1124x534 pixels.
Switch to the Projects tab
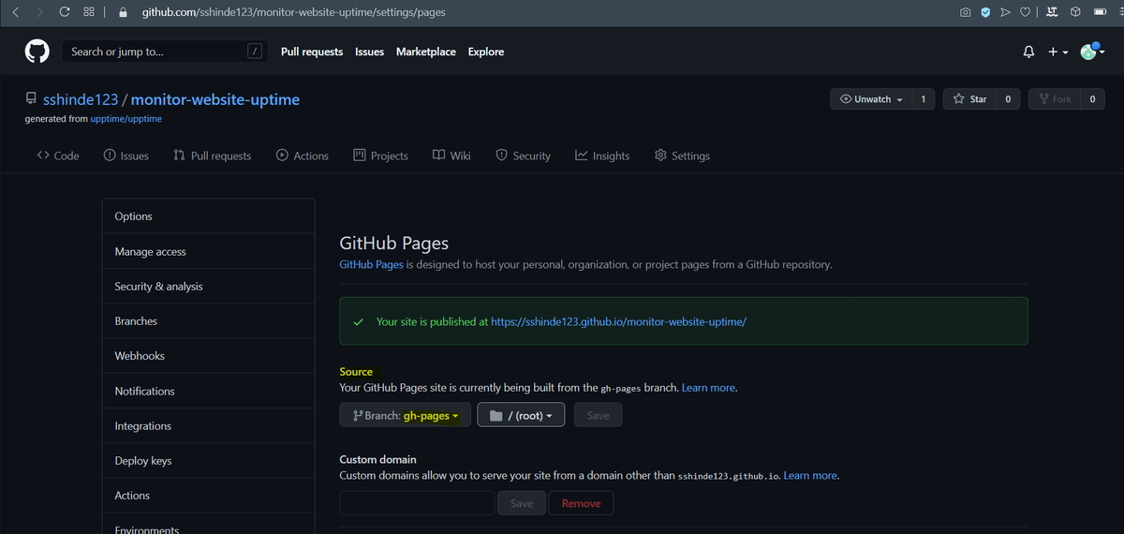pyautogui.click(x=380, y=156)
